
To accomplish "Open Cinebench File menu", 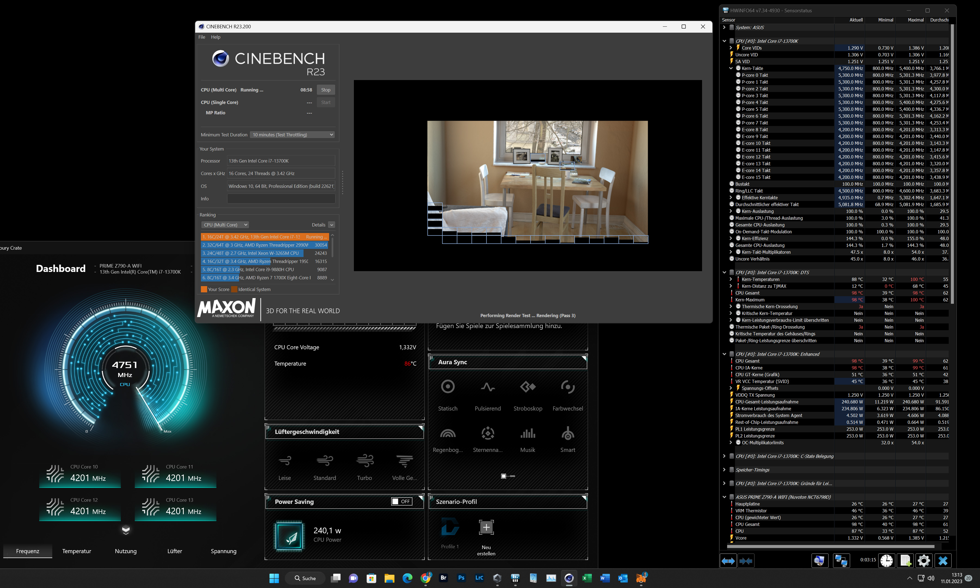I will [202, 37].
